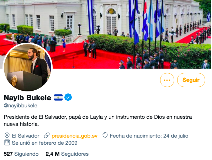Viewport: 212px width, 160px height.
Task: Open the three-dots more options button
Action: coord(167,80)
